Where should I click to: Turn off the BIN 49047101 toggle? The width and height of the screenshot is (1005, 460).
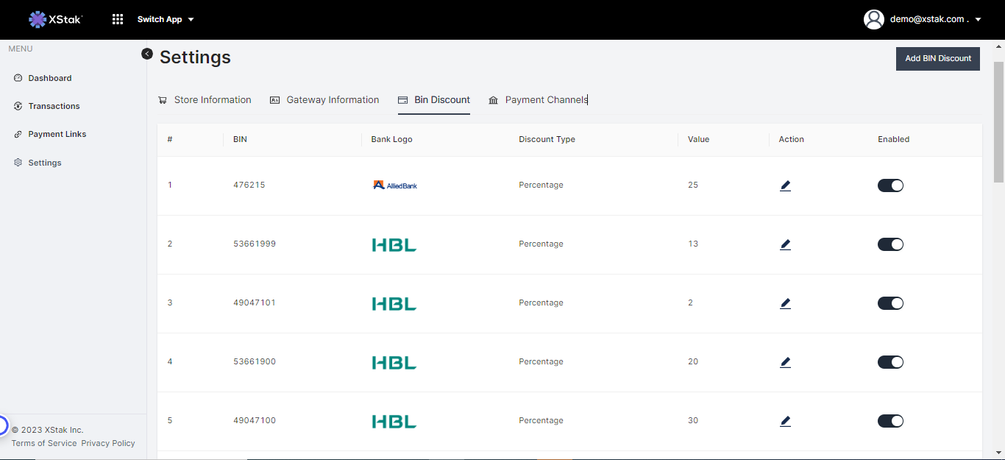point(890,303)
